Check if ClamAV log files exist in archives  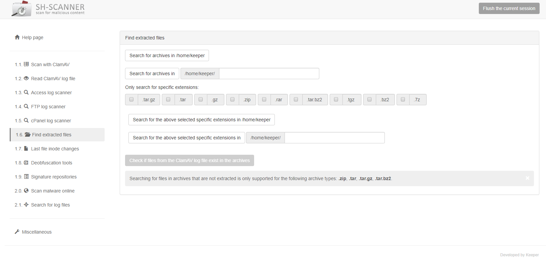[190, 160]
